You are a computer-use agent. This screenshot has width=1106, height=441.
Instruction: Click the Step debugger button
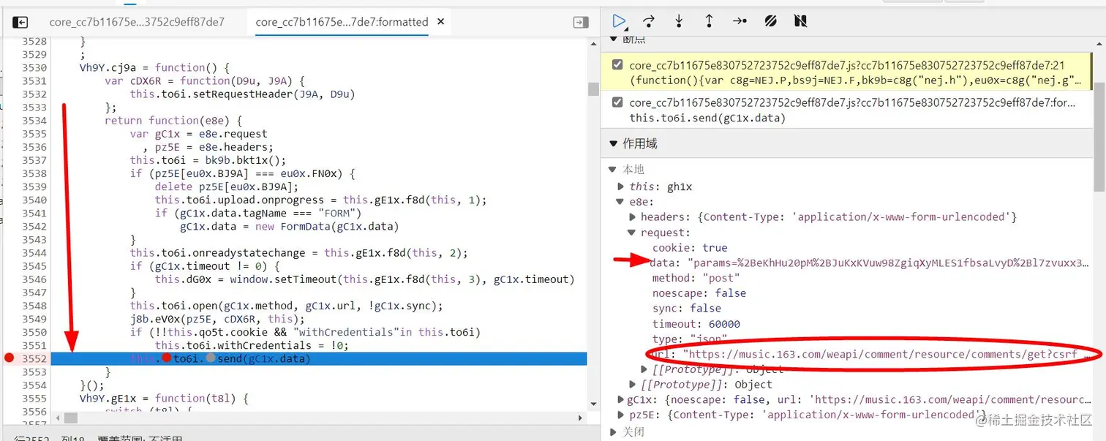coord(740,21)
